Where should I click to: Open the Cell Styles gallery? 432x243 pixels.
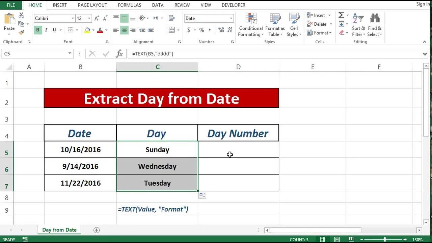(x=294, y=25)
